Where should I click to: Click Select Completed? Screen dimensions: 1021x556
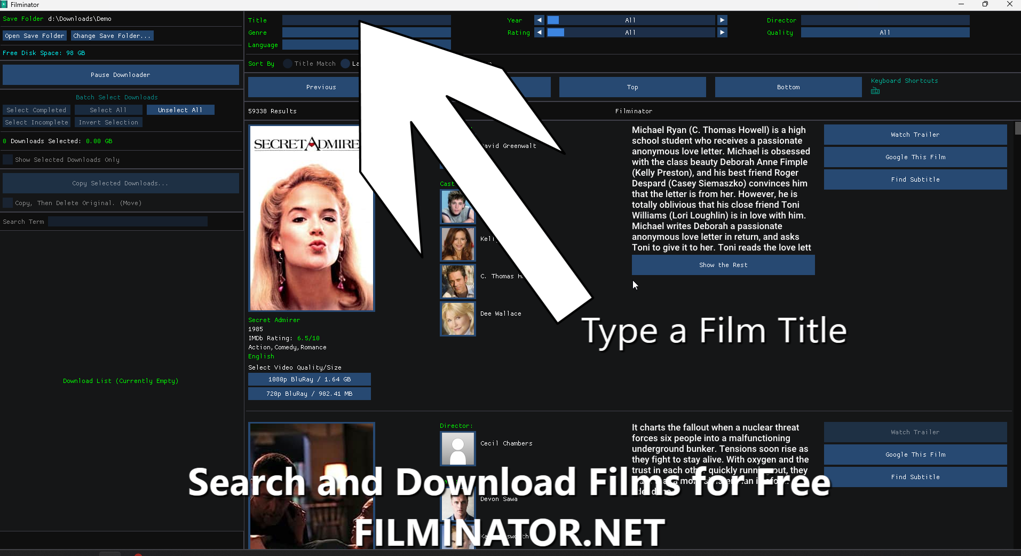(36, 109)
